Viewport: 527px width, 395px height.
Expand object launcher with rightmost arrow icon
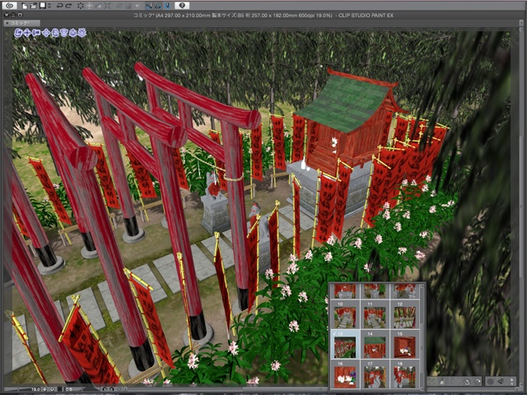click(x=512, y=381)
